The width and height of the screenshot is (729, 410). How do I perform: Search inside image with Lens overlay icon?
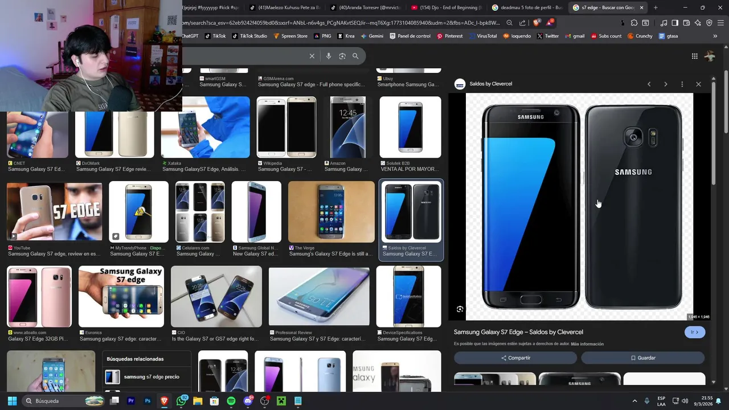coord(460,309)
